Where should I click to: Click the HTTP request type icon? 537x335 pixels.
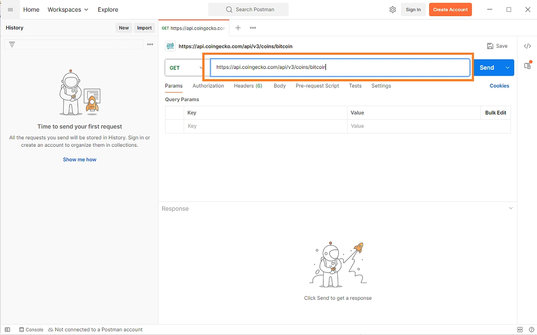click(x=170, y=46)
